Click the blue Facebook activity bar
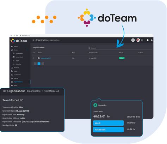 coord(108,130)
